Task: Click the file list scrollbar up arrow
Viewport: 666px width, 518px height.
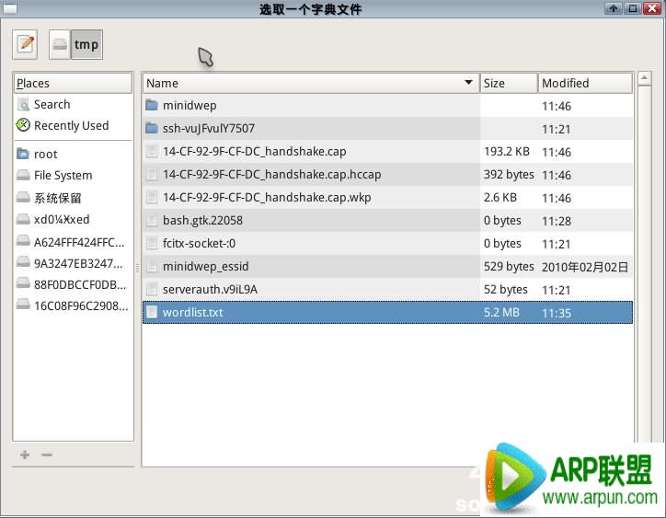Action: (644, 78)
